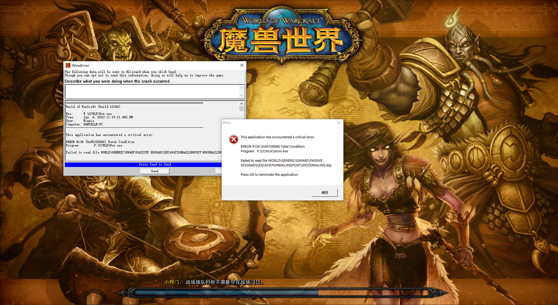Close the Wow error dialog
The width and height of the screenshot is (558, 305).
coord(339,123)
